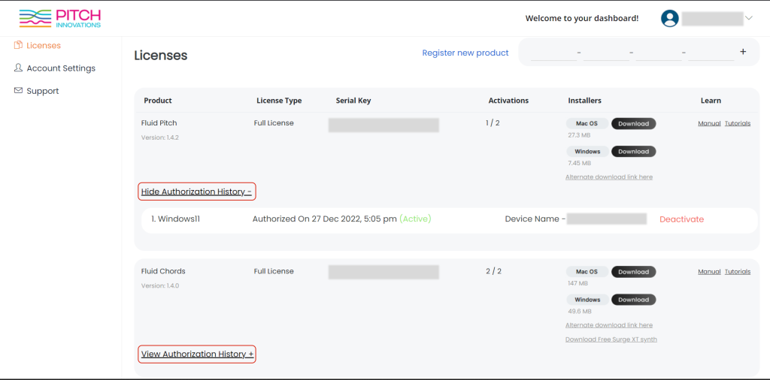Deactivate the Windows11 authorization
Image resolution: width=770 pixels, height=380 pixels.
pyautogui.click(x=681, y=219)
